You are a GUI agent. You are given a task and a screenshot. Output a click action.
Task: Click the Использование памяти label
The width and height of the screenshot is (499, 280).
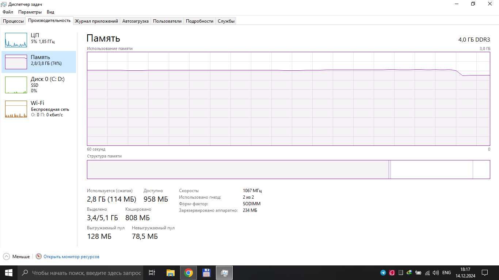[x=110, y=48]
